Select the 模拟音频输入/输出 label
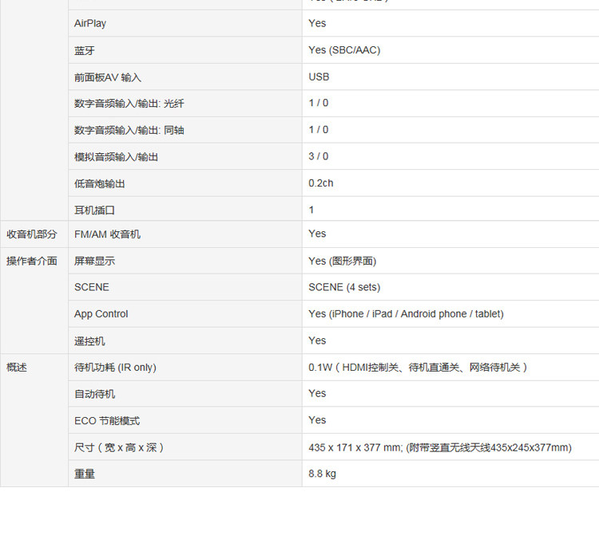Screen dimensions: 599x539 (x=116, y=157)
